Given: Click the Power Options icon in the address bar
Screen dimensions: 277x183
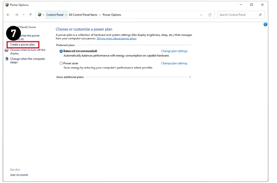Looking at the screenshot, I should 39,15.
